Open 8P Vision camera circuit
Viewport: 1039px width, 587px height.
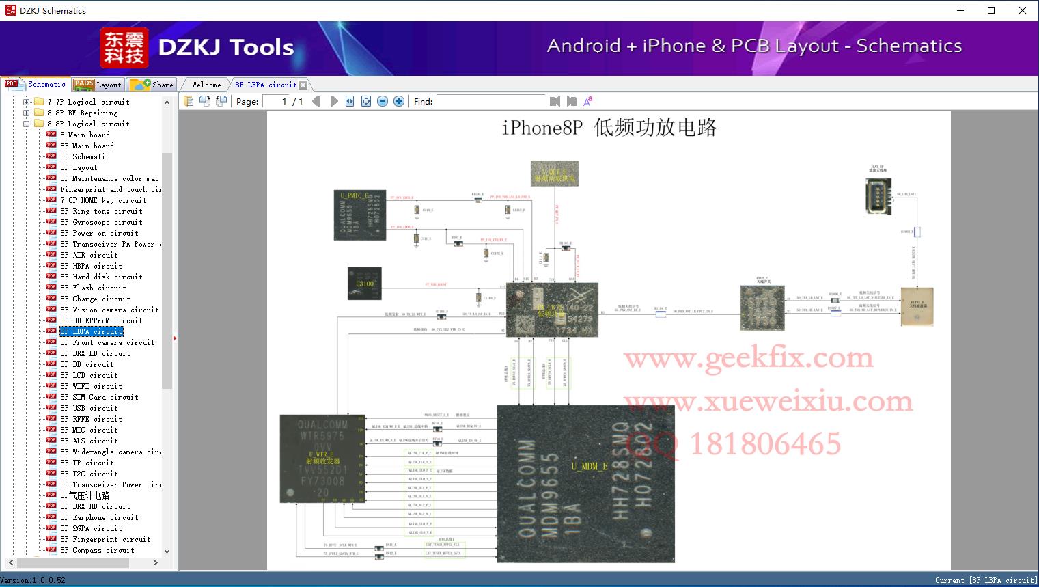(109, 310)
